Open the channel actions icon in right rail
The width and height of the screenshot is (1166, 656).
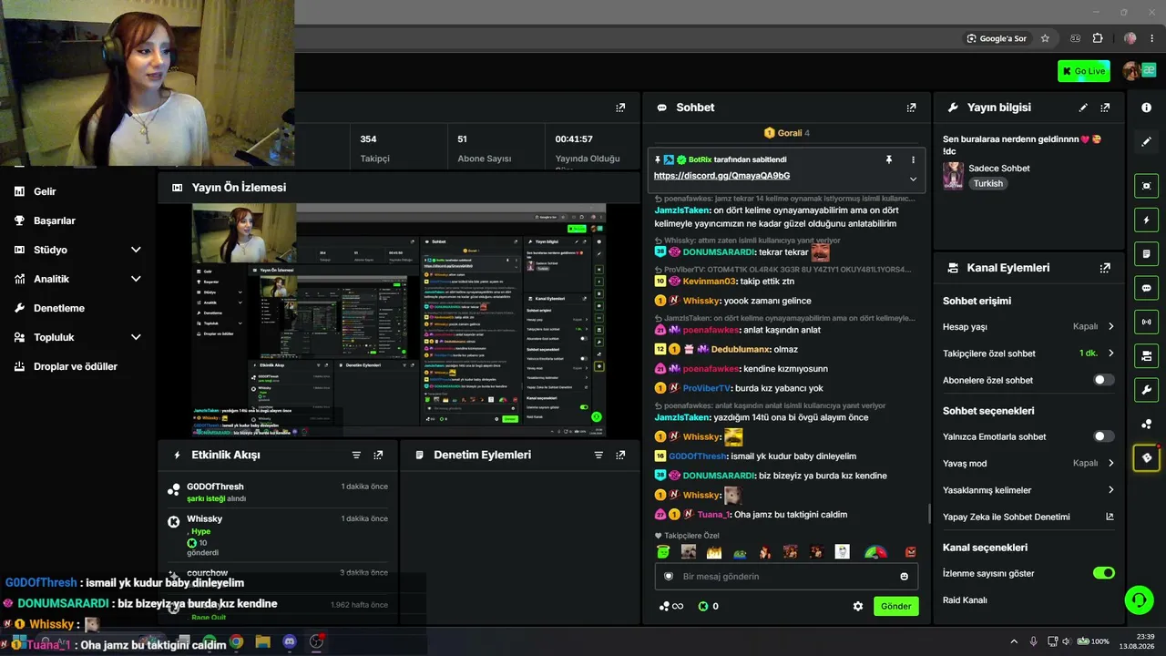click(x=1146, y=355)
